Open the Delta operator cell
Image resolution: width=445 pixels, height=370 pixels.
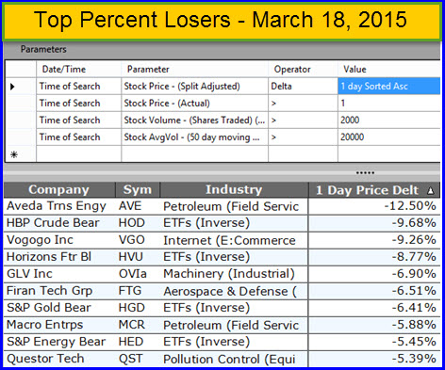[x=303, y=87]
